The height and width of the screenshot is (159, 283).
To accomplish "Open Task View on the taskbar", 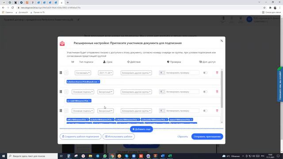I will coord(61,156).
